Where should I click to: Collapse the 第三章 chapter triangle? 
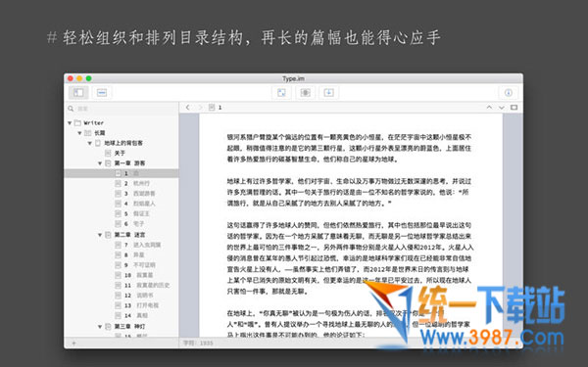[x=100, y=327]
